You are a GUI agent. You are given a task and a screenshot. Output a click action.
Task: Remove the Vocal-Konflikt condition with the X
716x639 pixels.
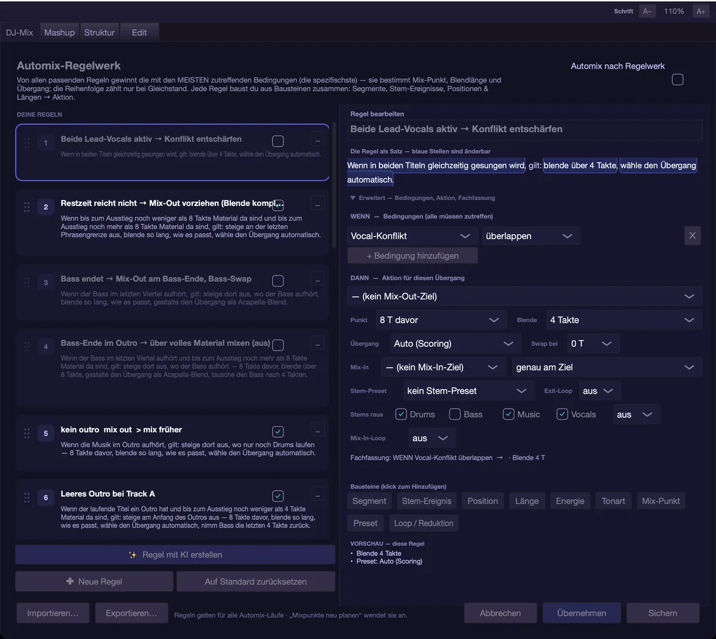692,236
